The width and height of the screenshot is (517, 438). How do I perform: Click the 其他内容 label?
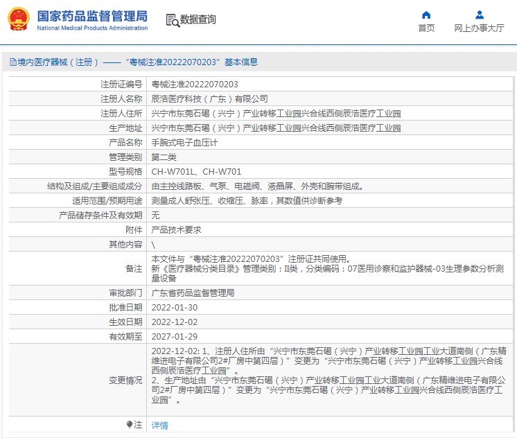point(125,245)
